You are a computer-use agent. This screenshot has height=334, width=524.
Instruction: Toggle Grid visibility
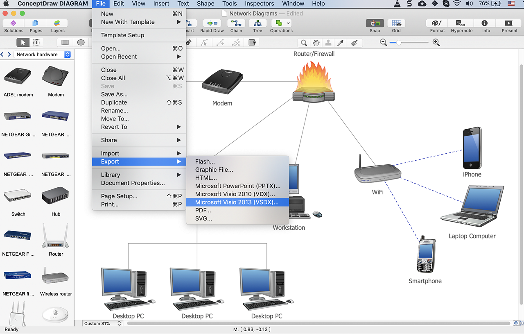(x=396, y=26)
